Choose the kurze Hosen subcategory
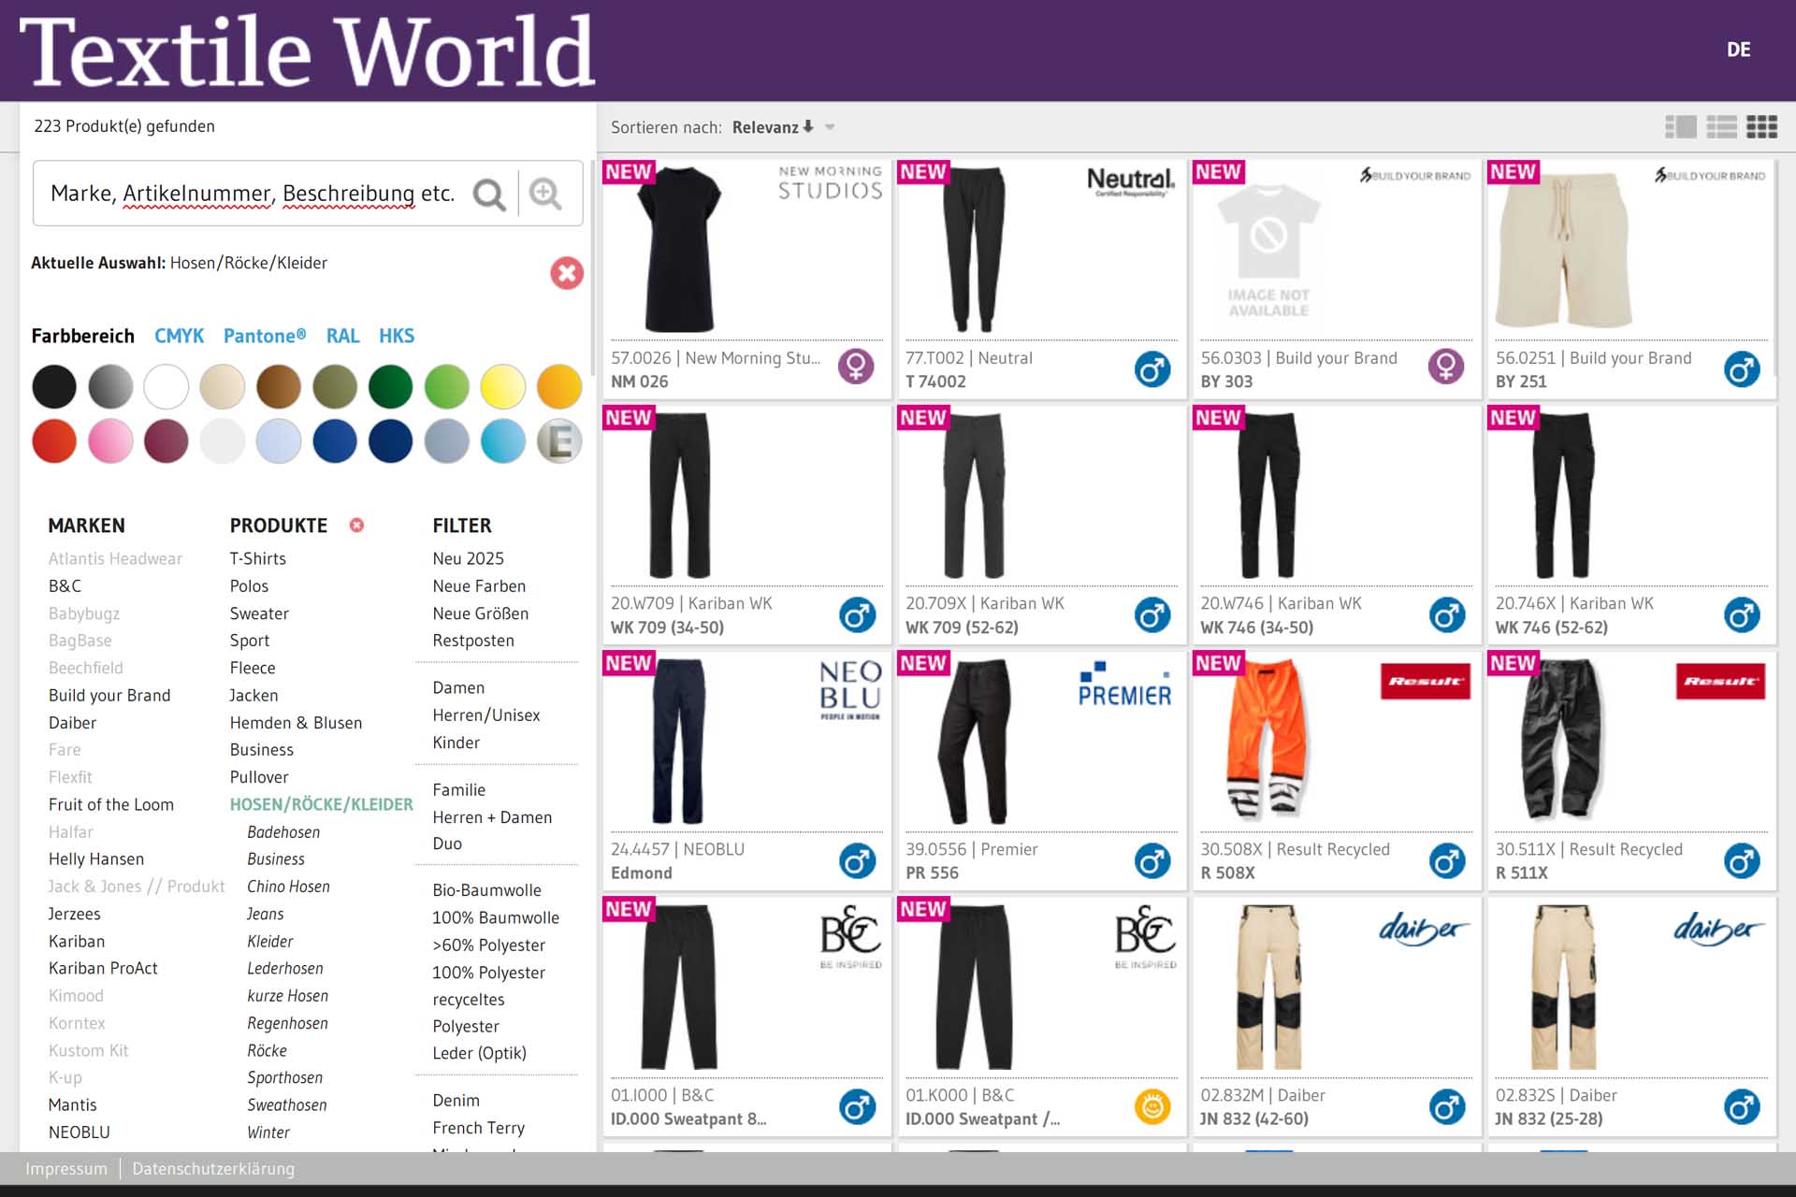Image resolution: width=1796 pixels, height=1197 pixels. pyautogui.click(x=287, y=996)
